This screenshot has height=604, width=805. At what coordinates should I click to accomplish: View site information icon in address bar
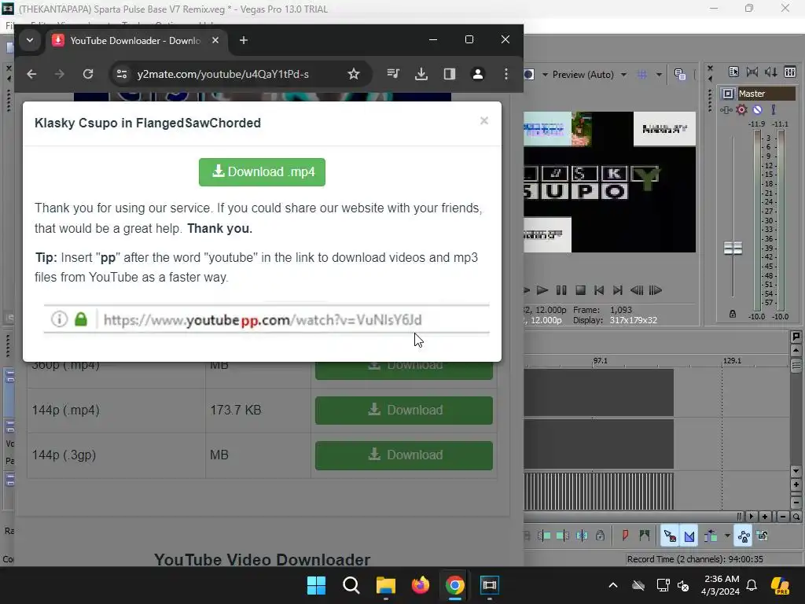(122, 75)
